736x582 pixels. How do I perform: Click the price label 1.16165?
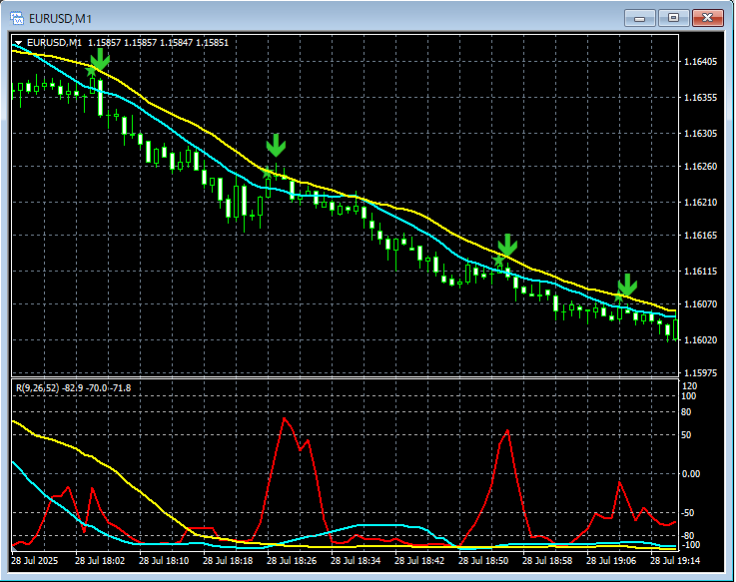coord(701,236)
